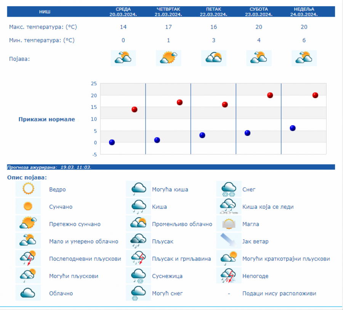
Task: Click the Saturday forecast weather icon
Action: (259, 58)
